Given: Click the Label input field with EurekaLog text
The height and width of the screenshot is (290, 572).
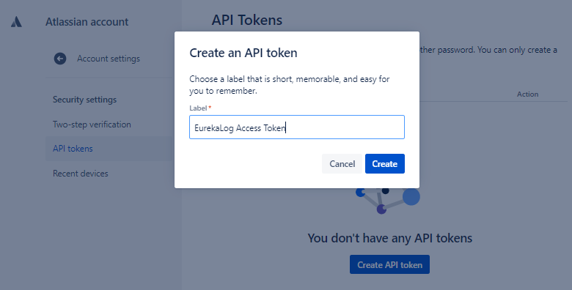Looking at the screenshot, I should [x=297, y=127].
